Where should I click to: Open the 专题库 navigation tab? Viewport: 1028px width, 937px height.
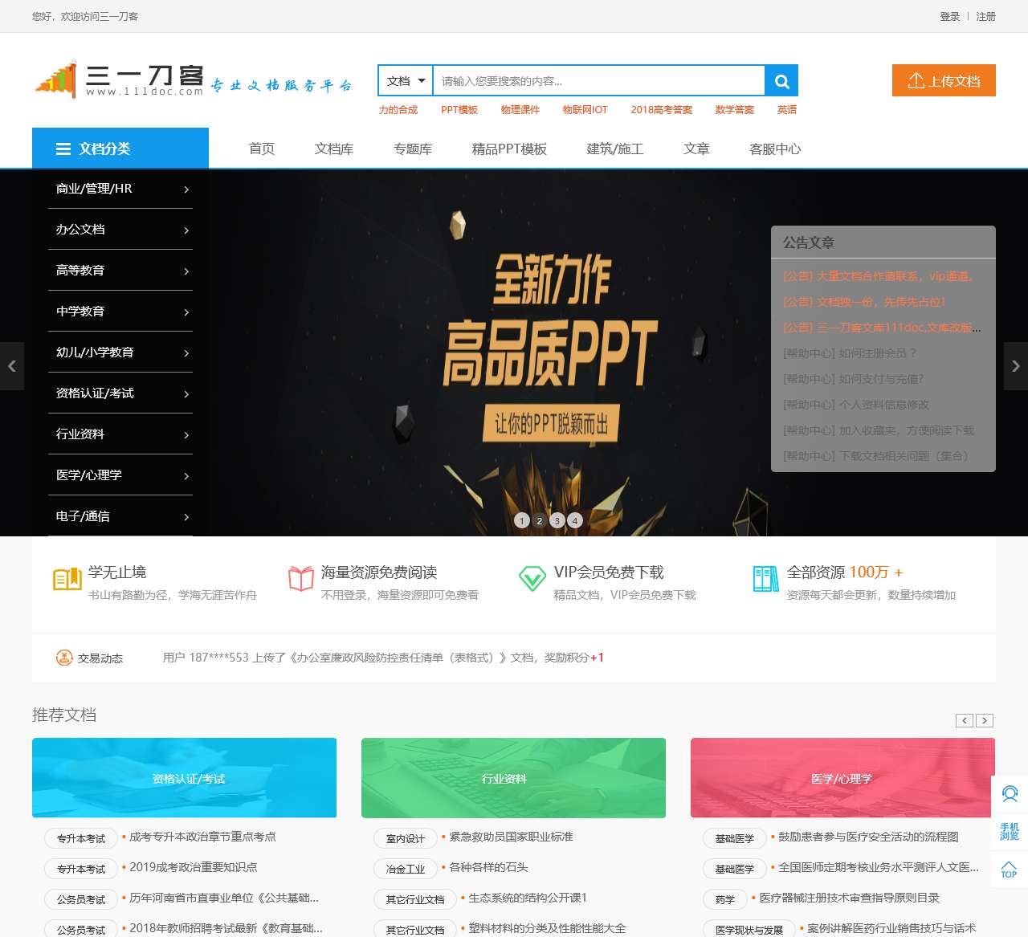(x=413, y=149)
